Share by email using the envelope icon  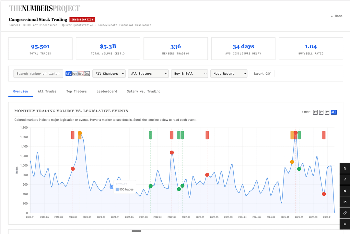[345, 224]
